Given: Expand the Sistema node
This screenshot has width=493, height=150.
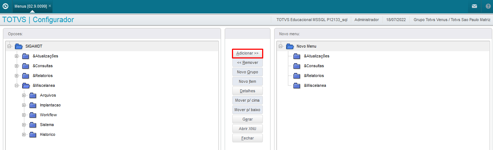Looking at the screenshot, I should pyautogui.click(x=24, y=125).
